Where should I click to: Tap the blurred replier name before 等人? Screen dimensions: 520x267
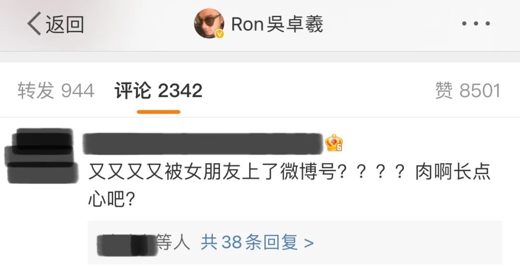[126, 245]
